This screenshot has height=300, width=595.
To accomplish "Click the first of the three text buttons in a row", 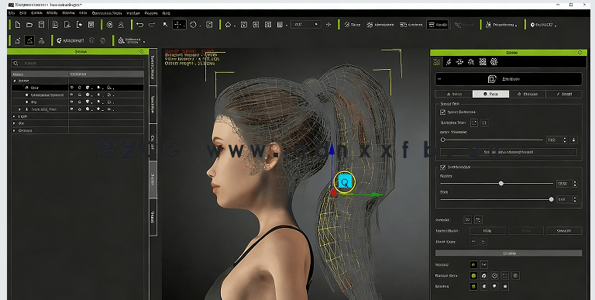I will click(x=487, y=230).
